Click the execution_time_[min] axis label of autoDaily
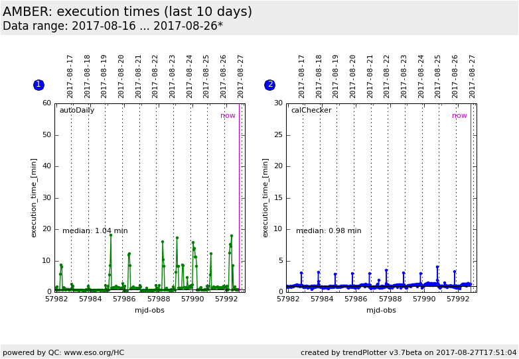The image size is (519, 359). coord(34,197)
